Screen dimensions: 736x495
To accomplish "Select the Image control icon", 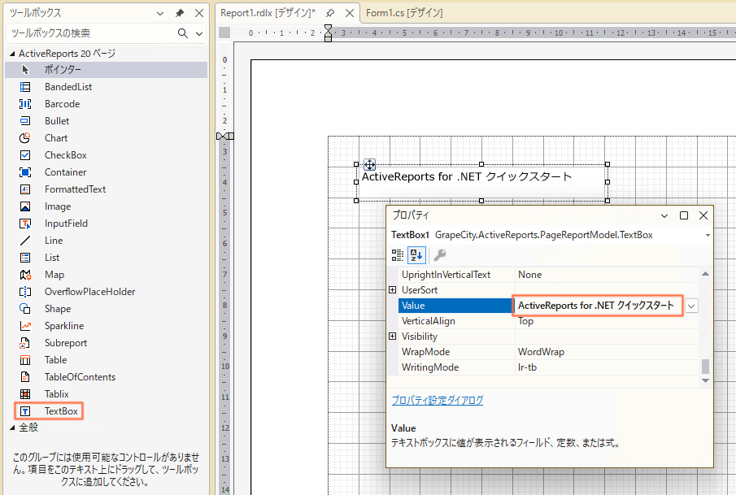I will pos(25,206).
